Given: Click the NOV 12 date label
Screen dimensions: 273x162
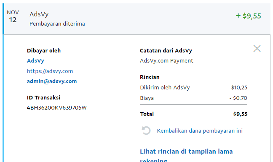Looking at the screenshot, I should coord(13,17).
